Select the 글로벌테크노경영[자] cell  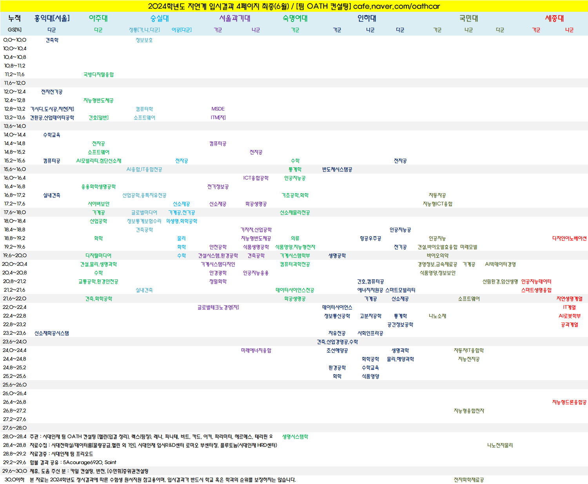218,307
